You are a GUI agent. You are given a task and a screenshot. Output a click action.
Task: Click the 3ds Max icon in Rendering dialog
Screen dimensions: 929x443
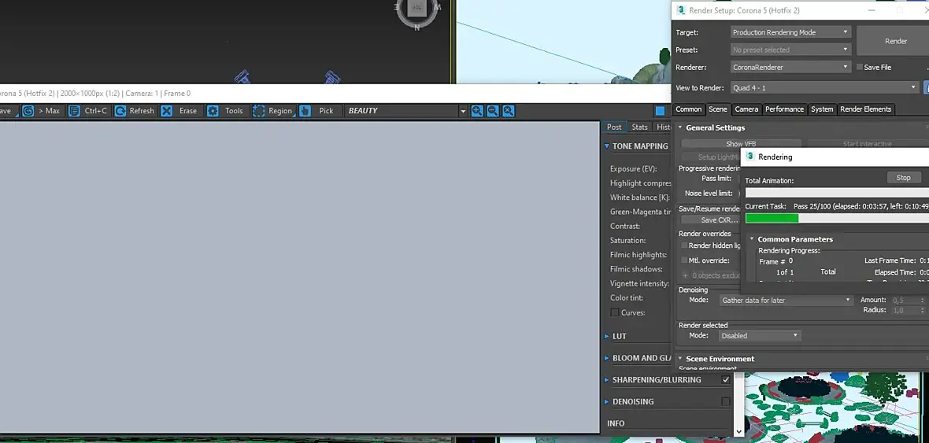[750, 157]
